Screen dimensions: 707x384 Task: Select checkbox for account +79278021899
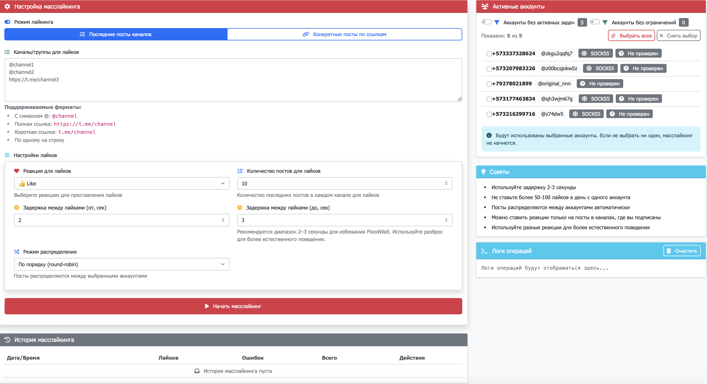[489, 84]
